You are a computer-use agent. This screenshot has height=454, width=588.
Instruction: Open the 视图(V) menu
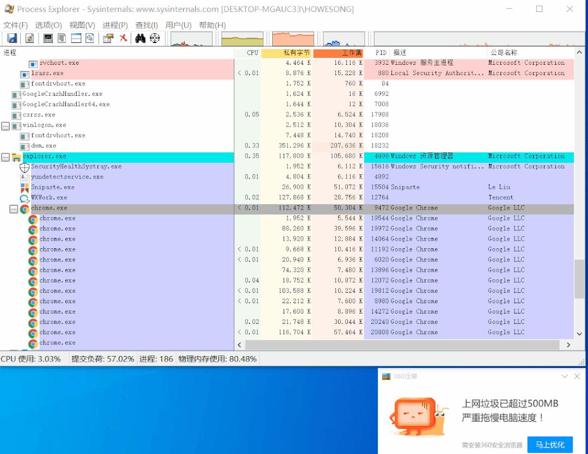tap(82, 24)
